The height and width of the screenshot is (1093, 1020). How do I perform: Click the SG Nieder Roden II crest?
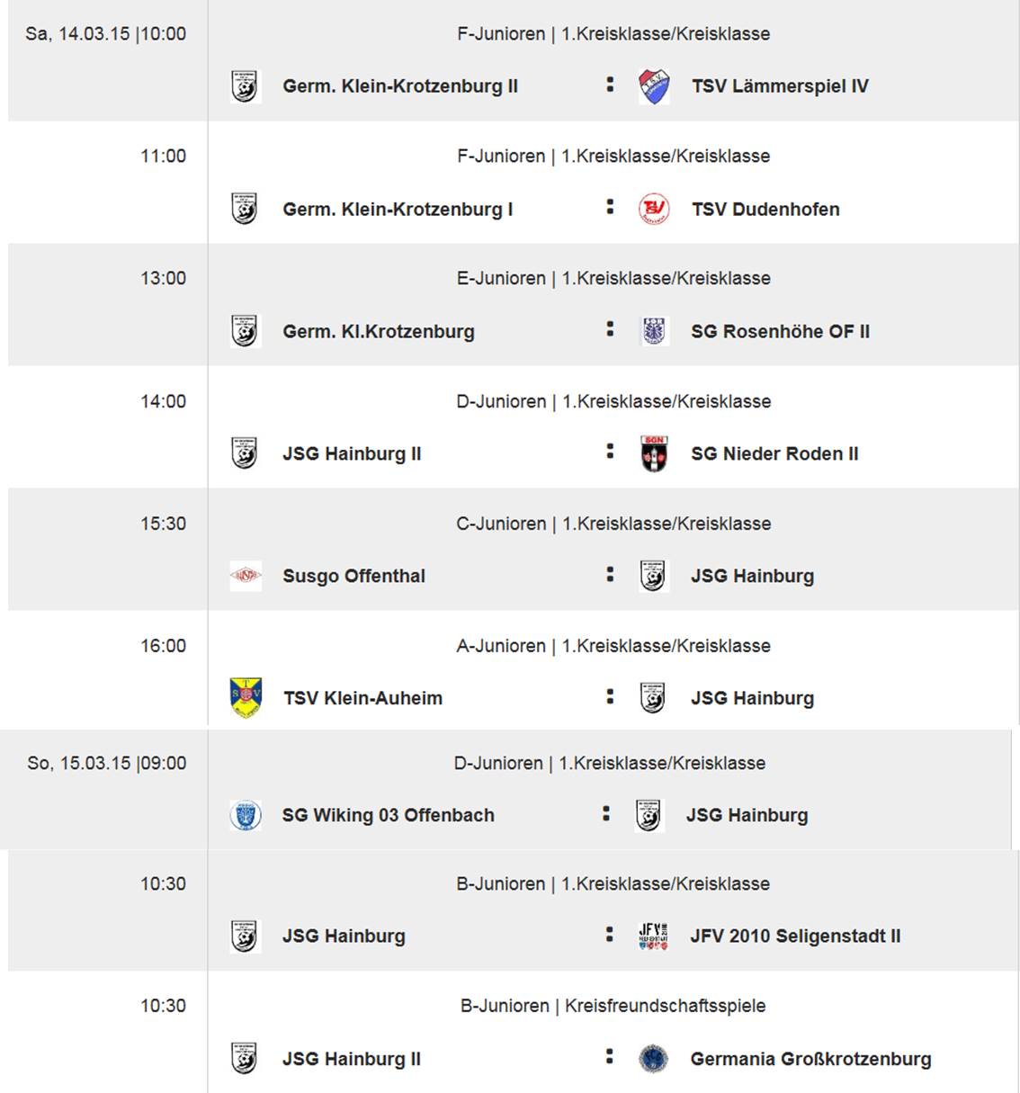pos(654,453)
